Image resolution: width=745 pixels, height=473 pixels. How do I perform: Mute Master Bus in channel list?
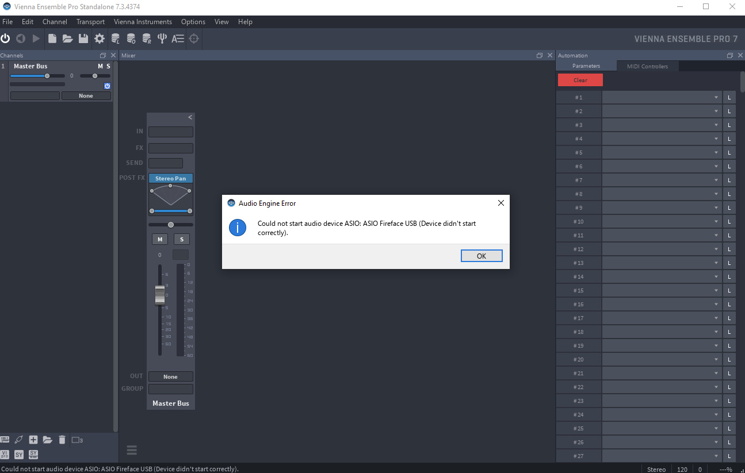pos(100,66)
